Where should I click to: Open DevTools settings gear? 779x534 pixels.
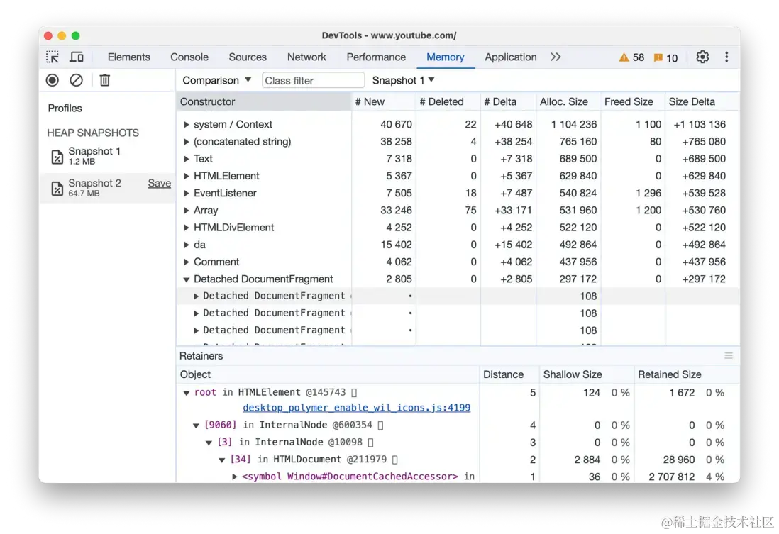(x=702, y=57)
